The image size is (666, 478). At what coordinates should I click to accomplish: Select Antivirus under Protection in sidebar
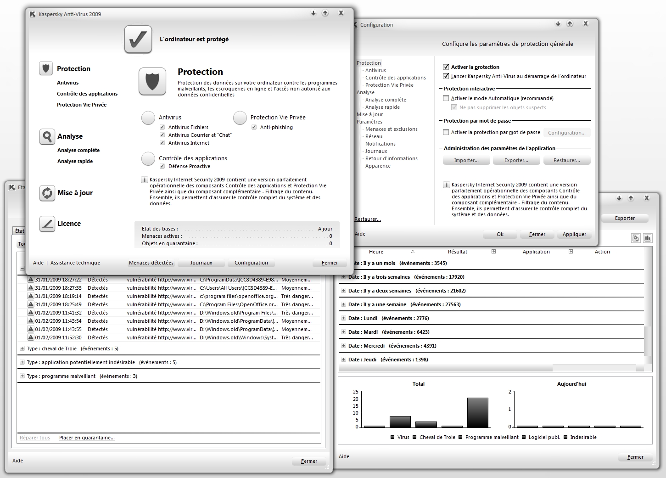click(67, 83)
